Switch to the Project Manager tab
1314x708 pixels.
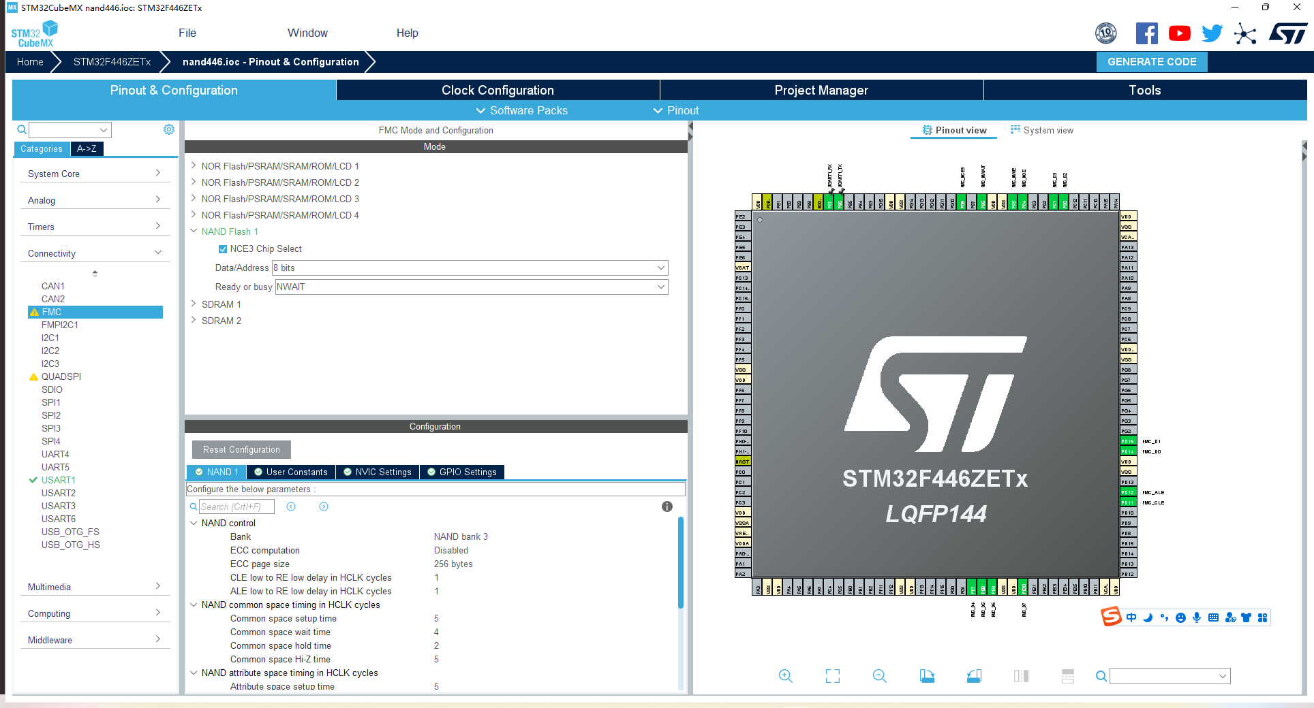coord(821,90)
